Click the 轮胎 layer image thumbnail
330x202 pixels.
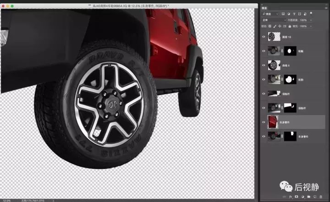coord(274,79)
